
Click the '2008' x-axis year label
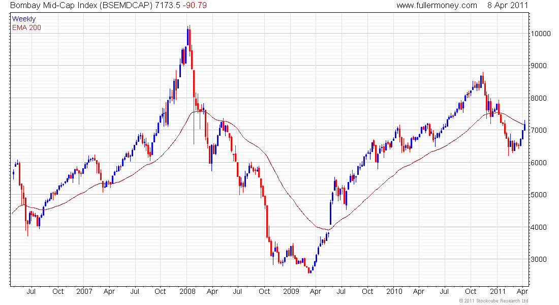[188, 291]
